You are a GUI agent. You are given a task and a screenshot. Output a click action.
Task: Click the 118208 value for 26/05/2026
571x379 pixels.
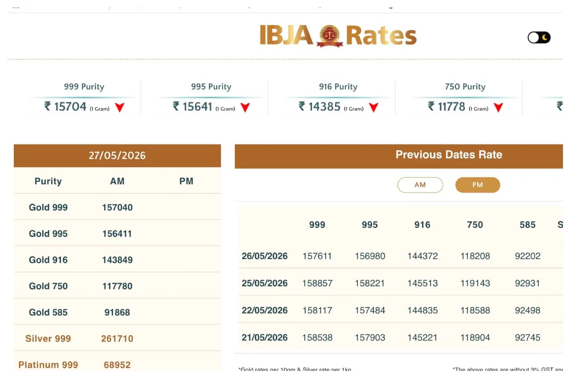pos(475,256)
